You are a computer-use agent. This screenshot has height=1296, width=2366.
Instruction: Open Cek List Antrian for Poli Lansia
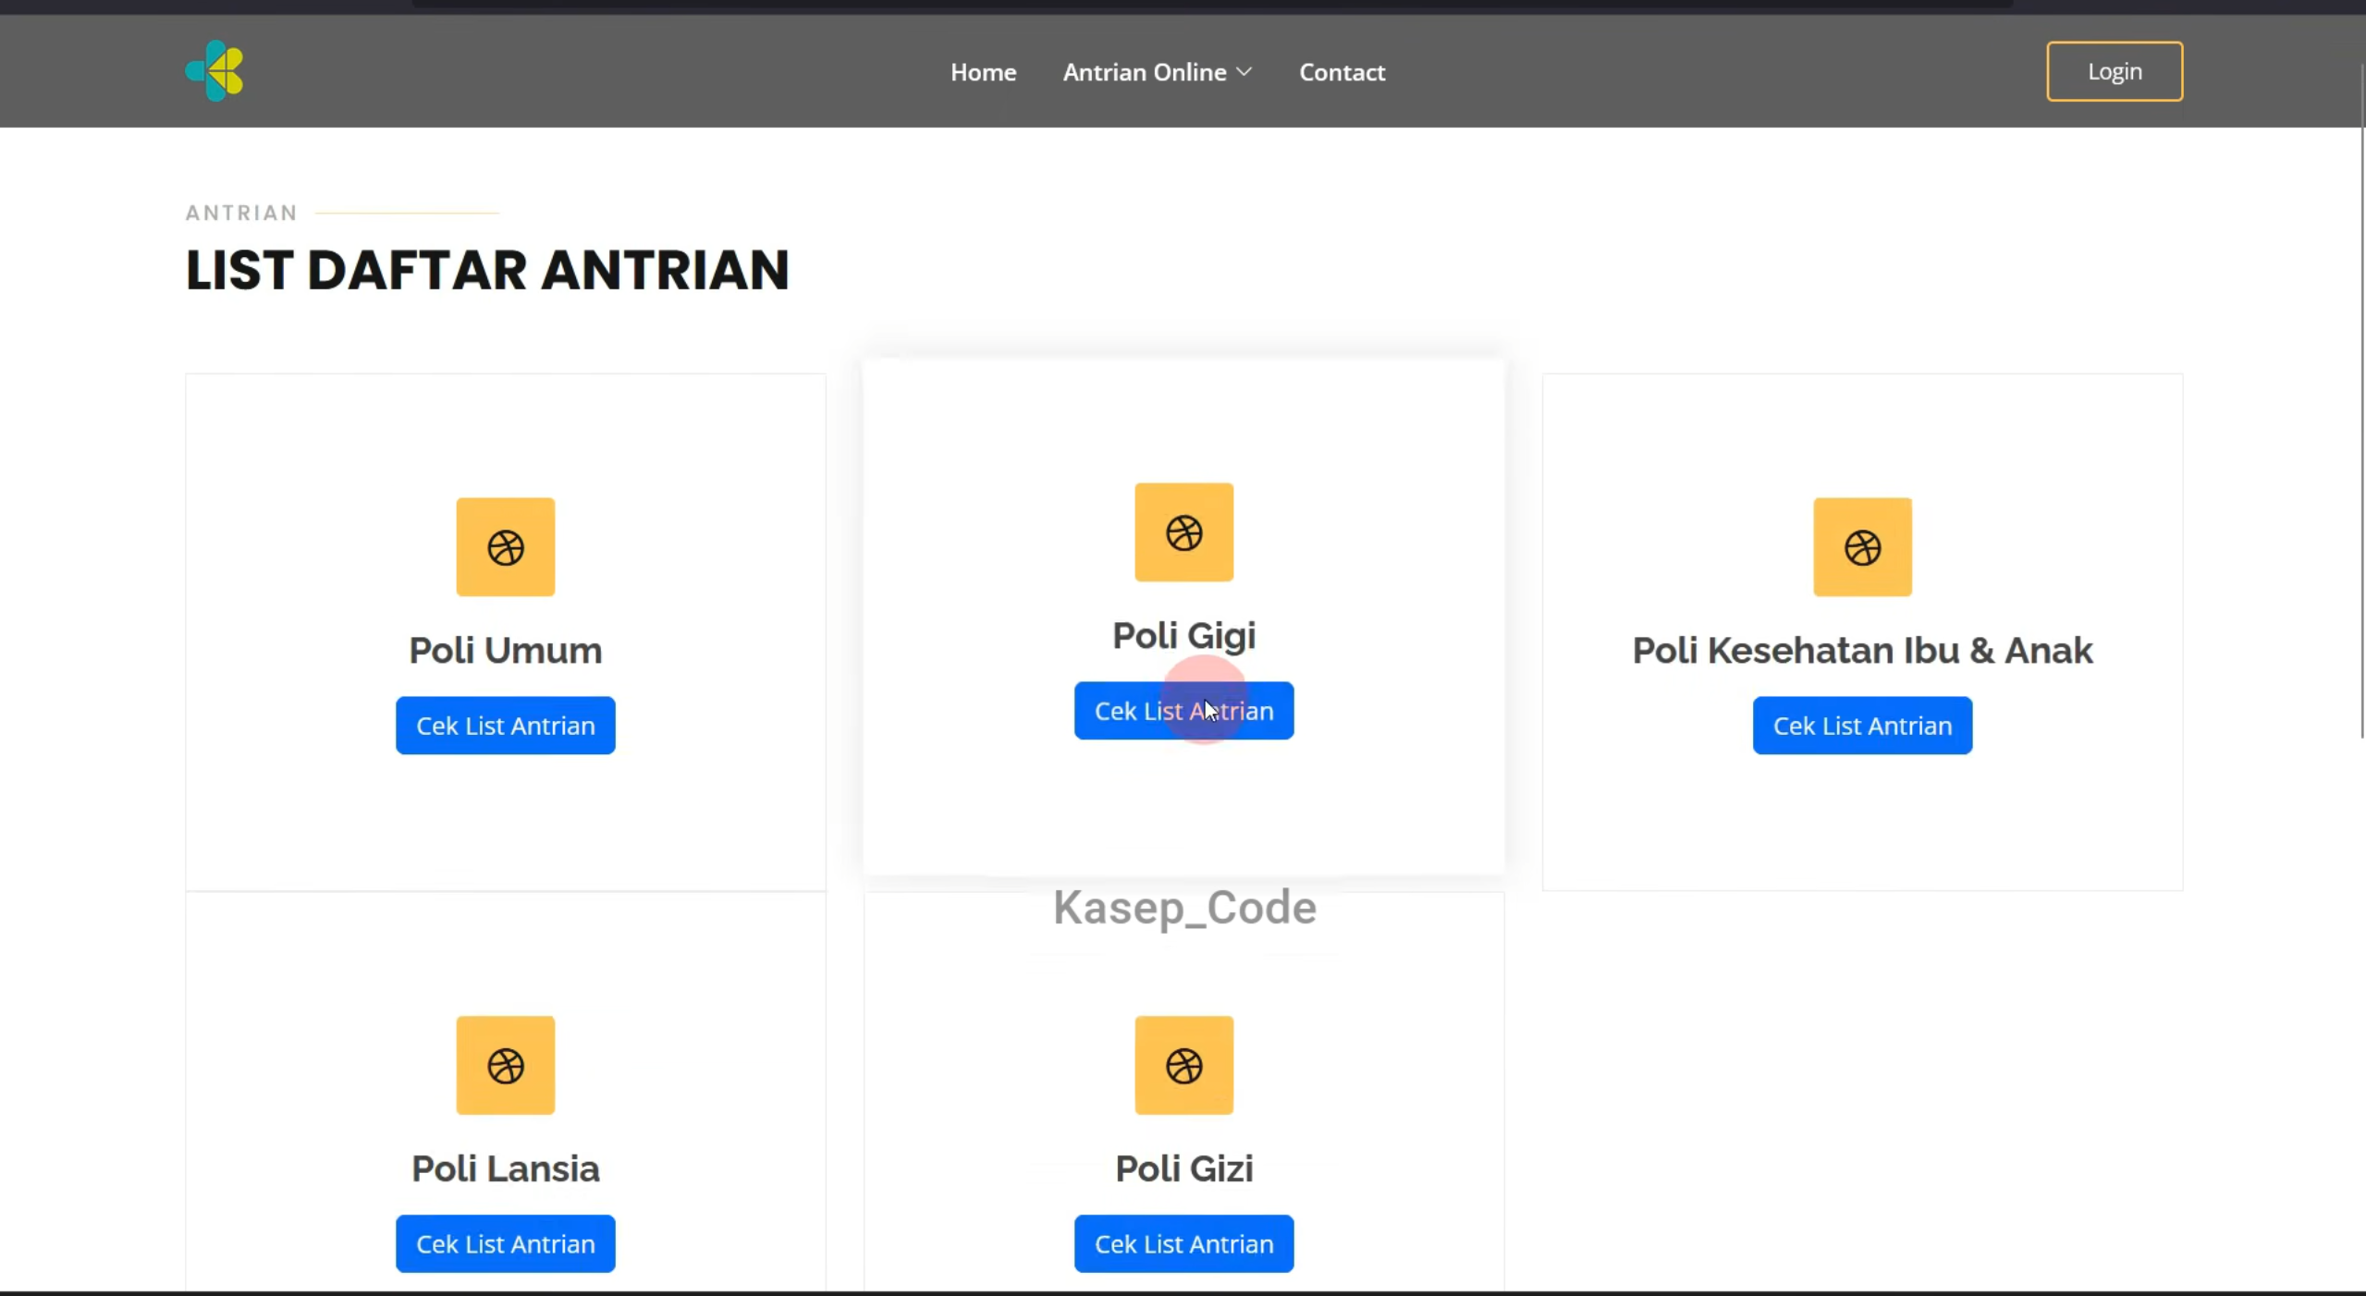(506, 1243)
